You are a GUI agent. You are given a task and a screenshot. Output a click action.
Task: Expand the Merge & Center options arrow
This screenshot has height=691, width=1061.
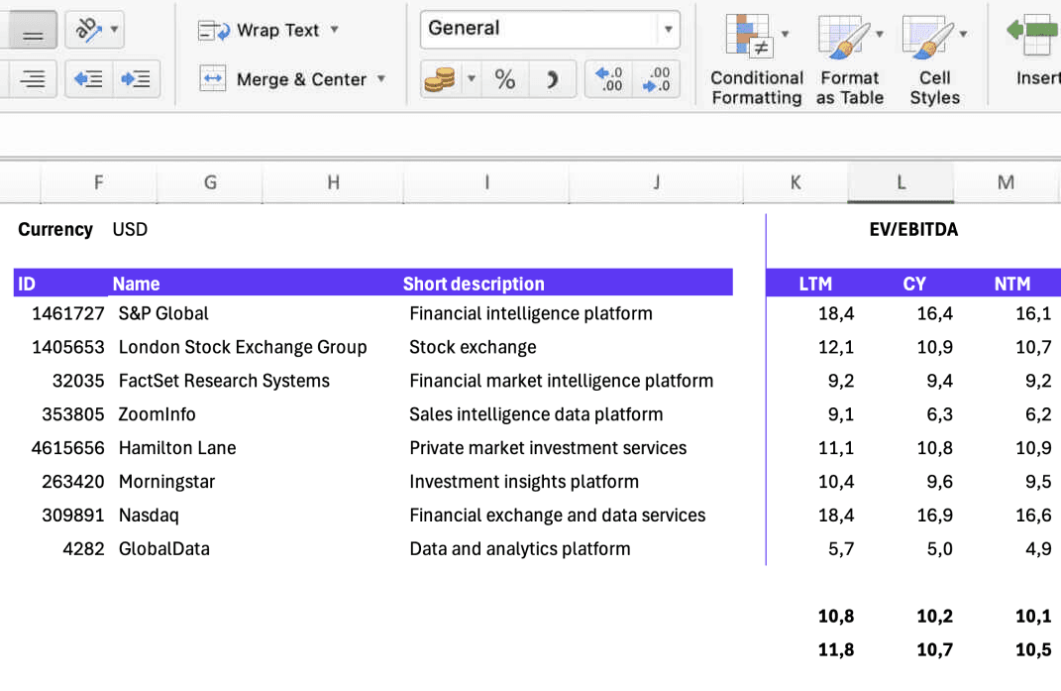click(381, 79)
